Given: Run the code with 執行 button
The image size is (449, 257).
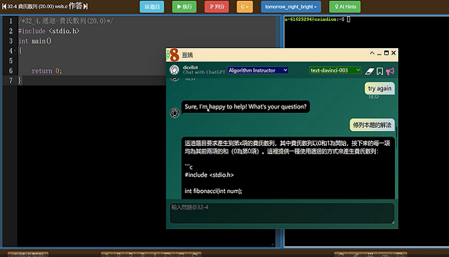Looking at the screenshot, I should 184,6.
